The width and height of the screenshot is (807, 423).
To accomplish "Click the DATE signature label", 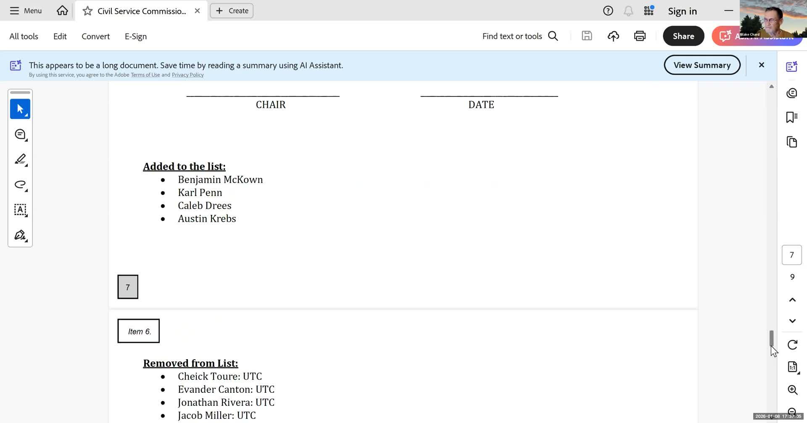I will pos(481,105).
